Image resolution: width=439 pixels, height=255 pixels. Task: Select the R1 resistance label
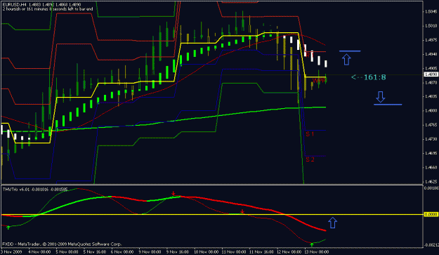[309, 55]
